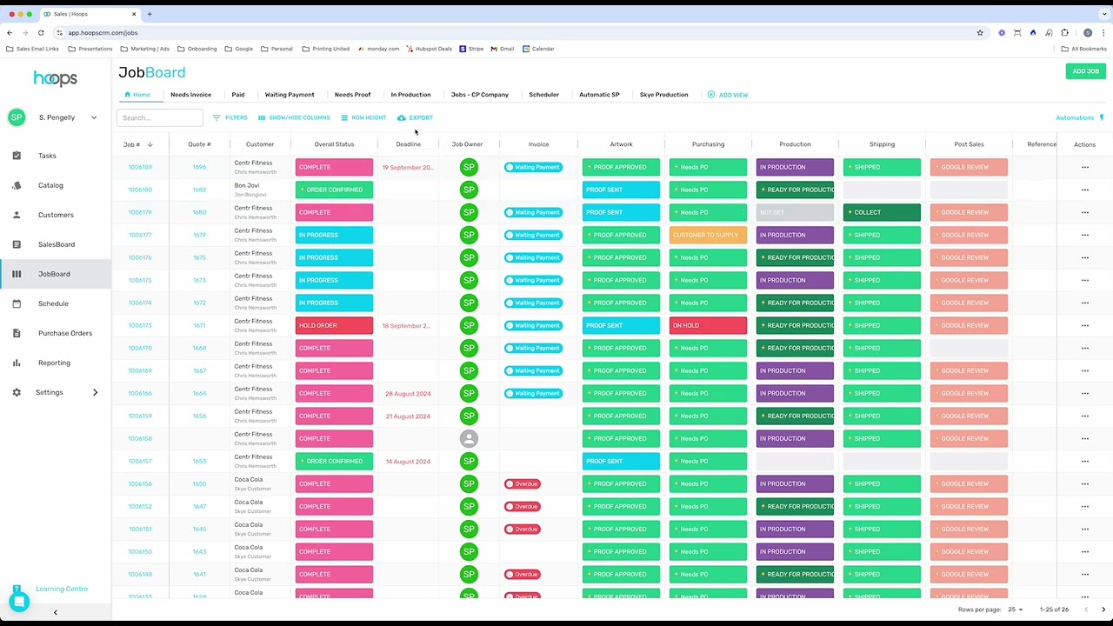Image resolution: width=1113 pixels, height=626 pixels.
Task: Click the Automations lightning icon
Action: point(1102,117)
